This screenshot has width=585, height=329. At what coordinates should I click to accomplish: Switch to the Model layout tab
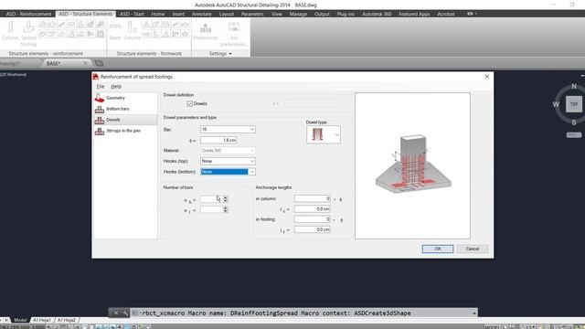click(20, 320)
